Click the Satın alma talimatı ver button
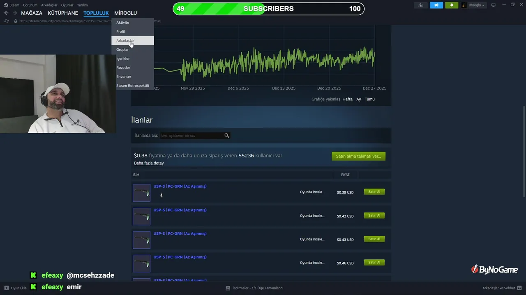Viewport: 526px width, 295px height. point(358,156)
